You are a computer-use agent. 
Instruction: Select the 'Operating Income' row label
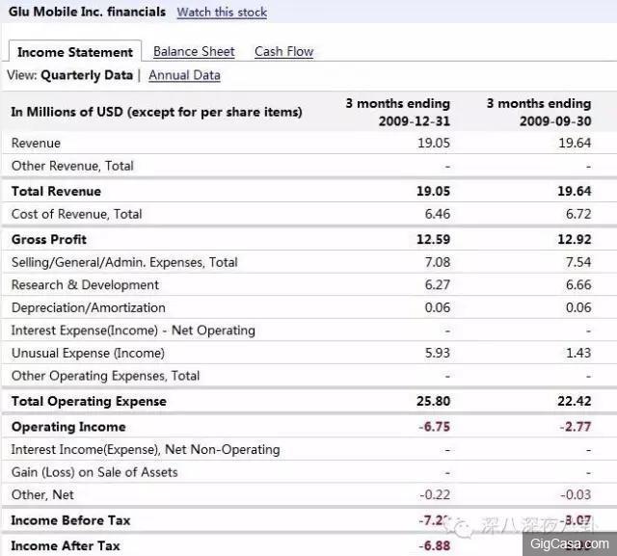click(68, 427)
